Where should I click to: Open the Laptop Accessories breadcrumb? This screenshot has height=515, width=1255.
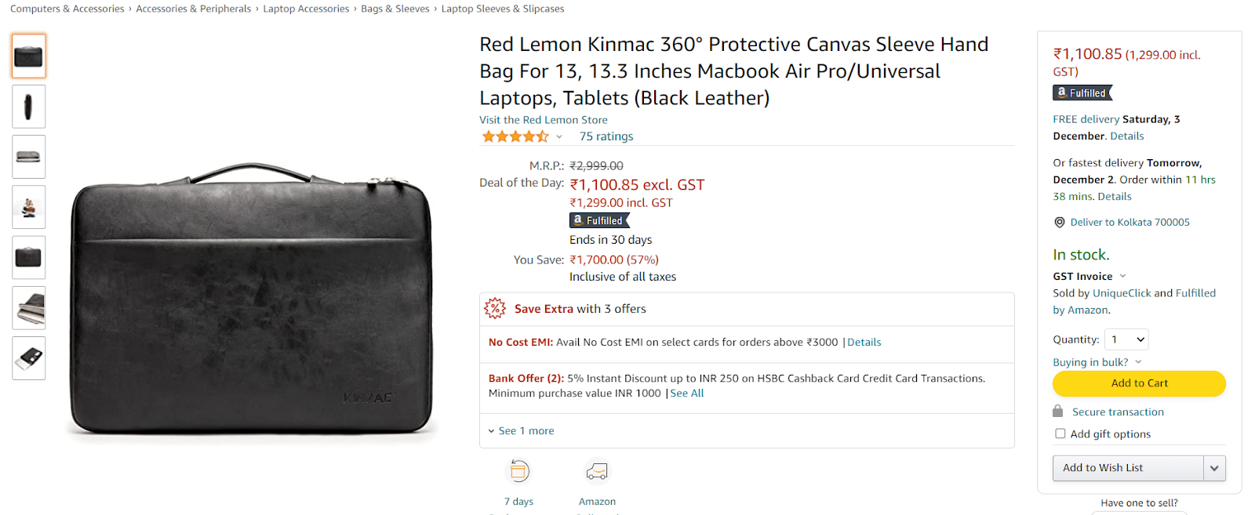306,9
